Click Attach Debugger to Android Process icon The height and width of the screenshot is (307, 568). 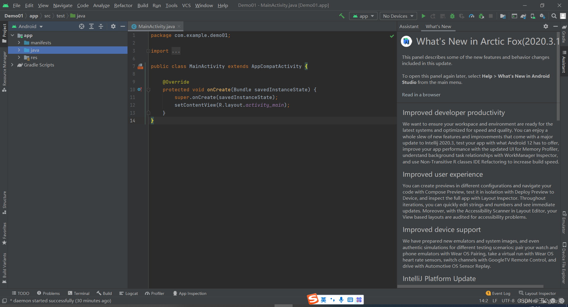point(481,16)
